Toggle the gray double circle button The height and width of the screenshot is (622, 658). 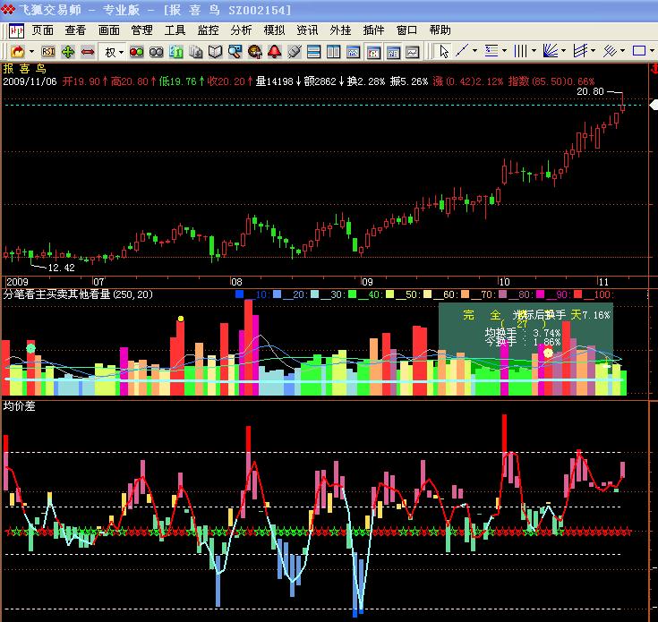click(156, 52)
